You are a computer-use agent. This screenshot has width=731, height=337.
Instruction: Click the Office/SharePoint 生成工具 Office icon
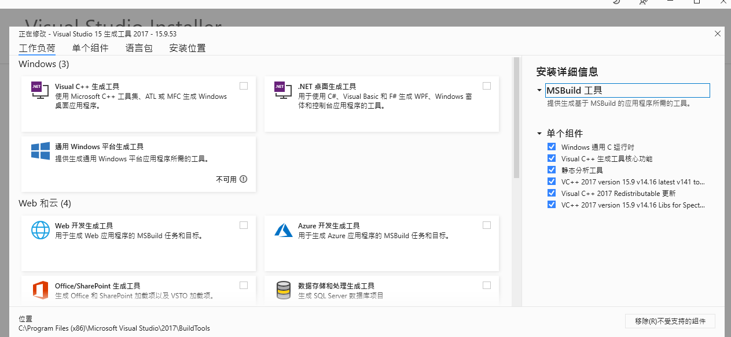(41, 290)
